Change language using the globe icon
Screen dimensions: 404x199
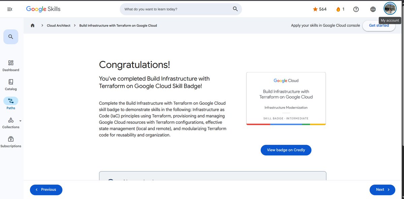tap(373, 9)
